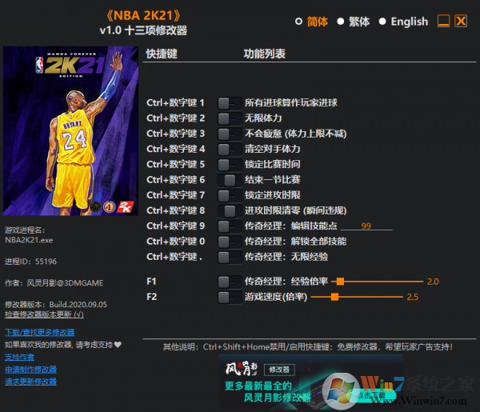
Task: Select 繁体 language radio button
Action: tap(341, 22)
